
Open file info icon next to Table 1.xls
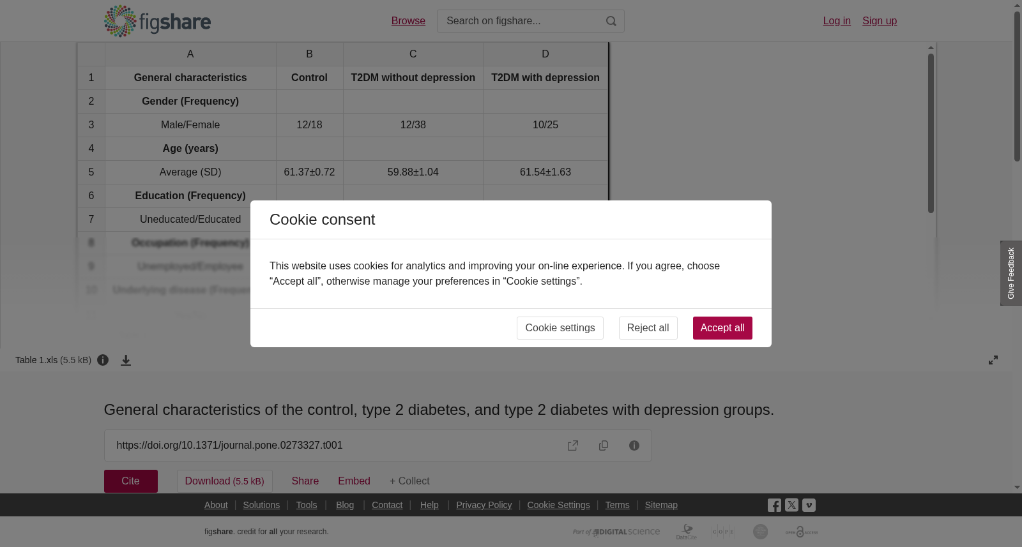pos(103,360)
